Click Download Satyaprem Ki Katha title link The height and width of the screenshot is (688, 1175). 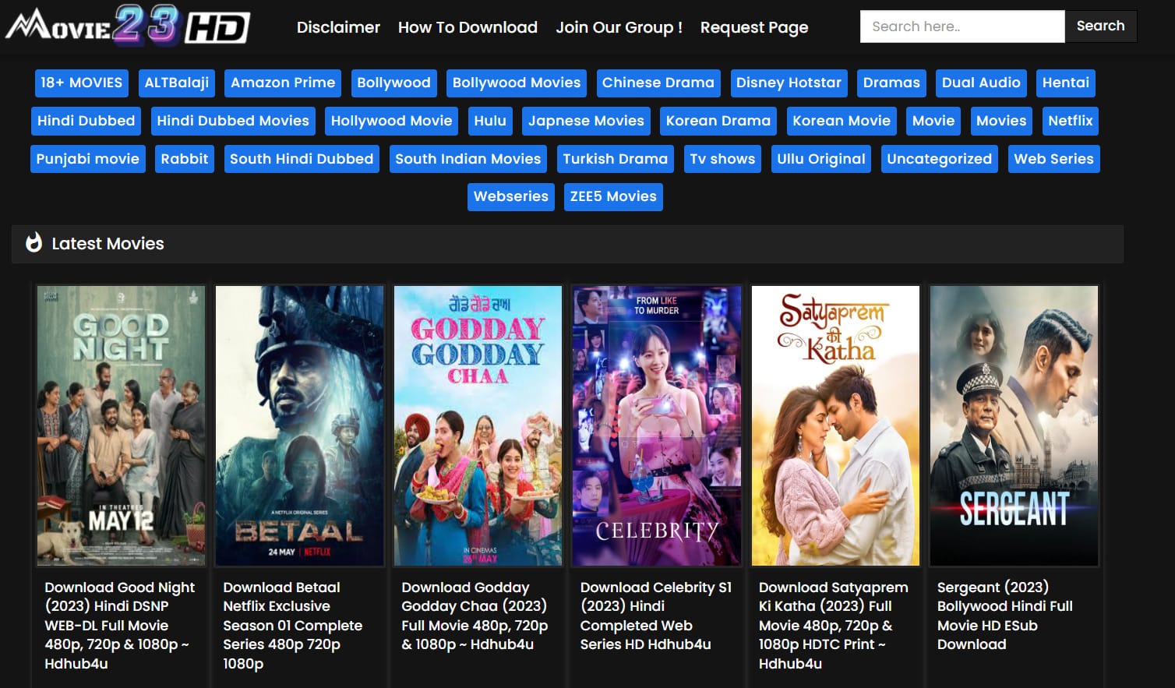click(x=833, y=626)
